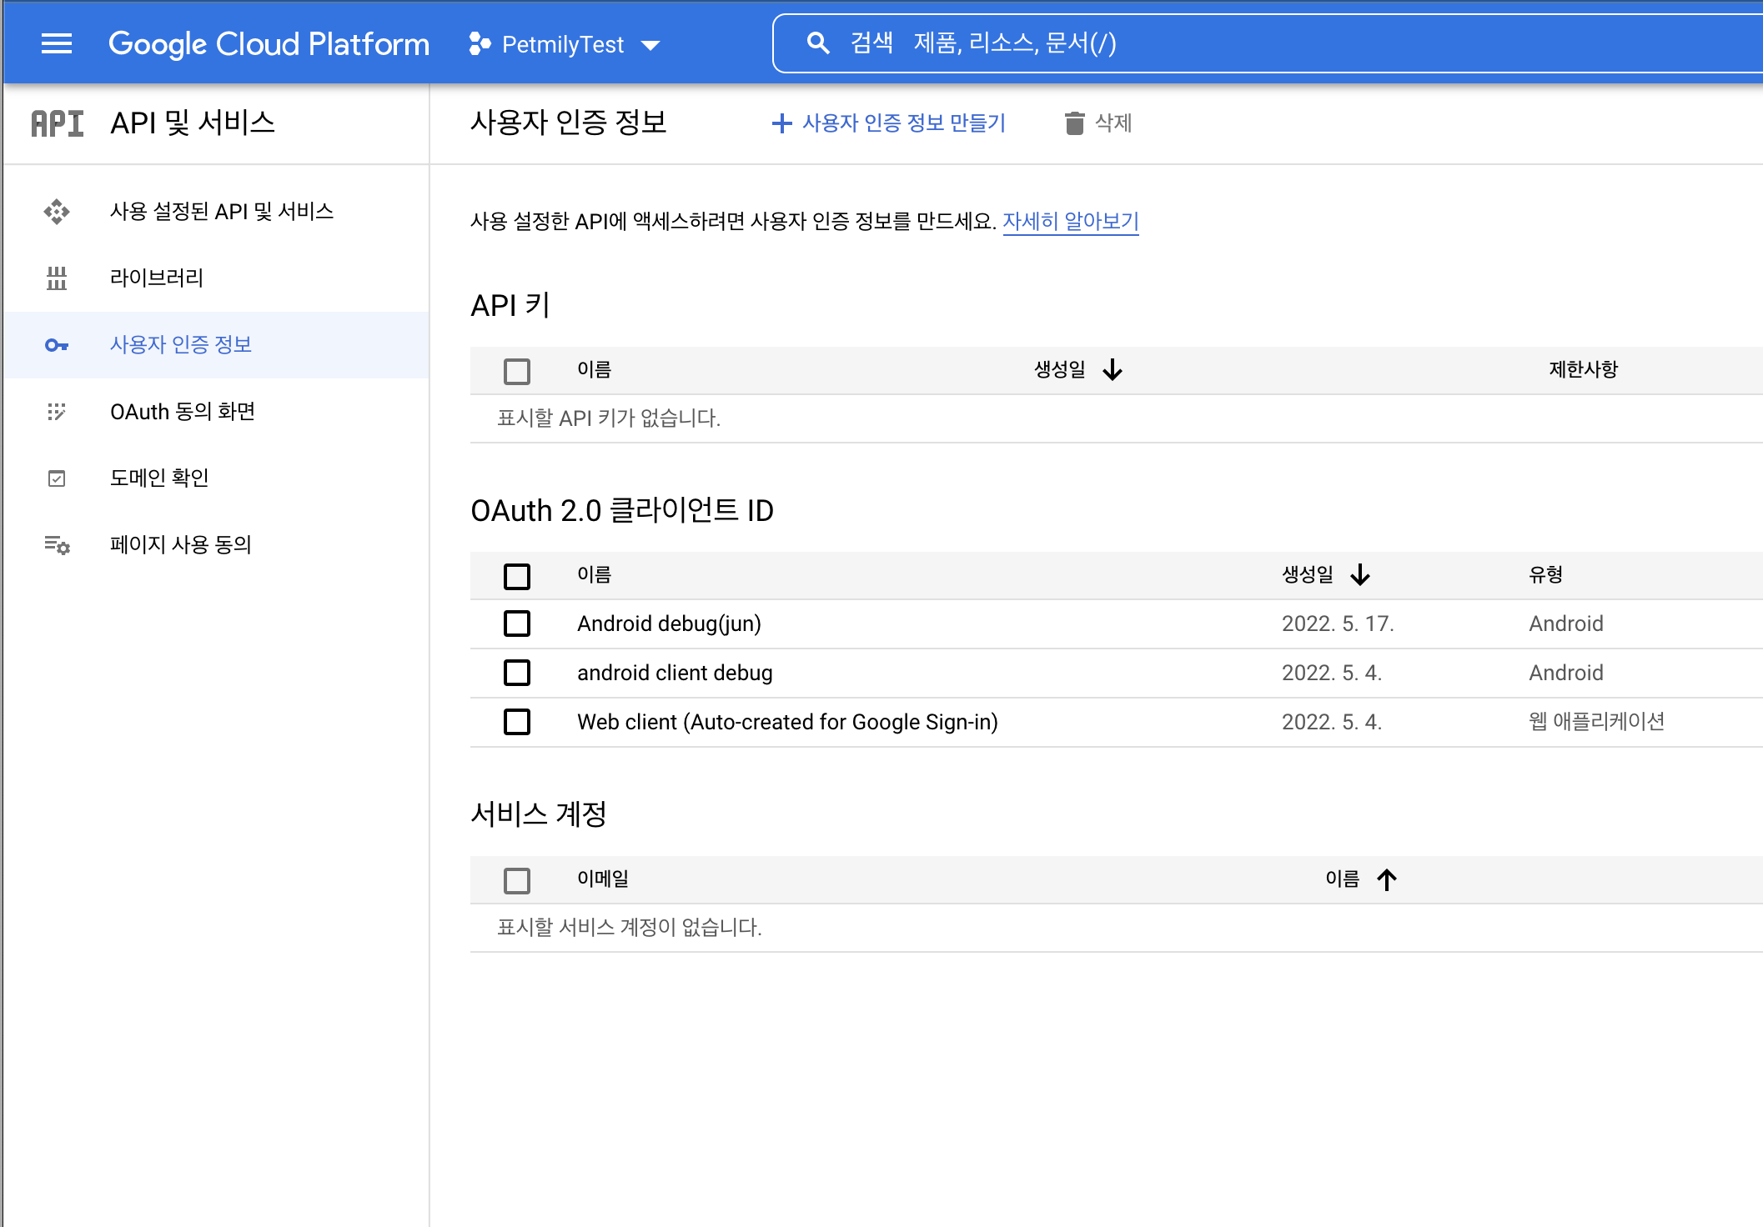
Task: Sort service accounts by name arrow
Action: tap(1387, 879)
